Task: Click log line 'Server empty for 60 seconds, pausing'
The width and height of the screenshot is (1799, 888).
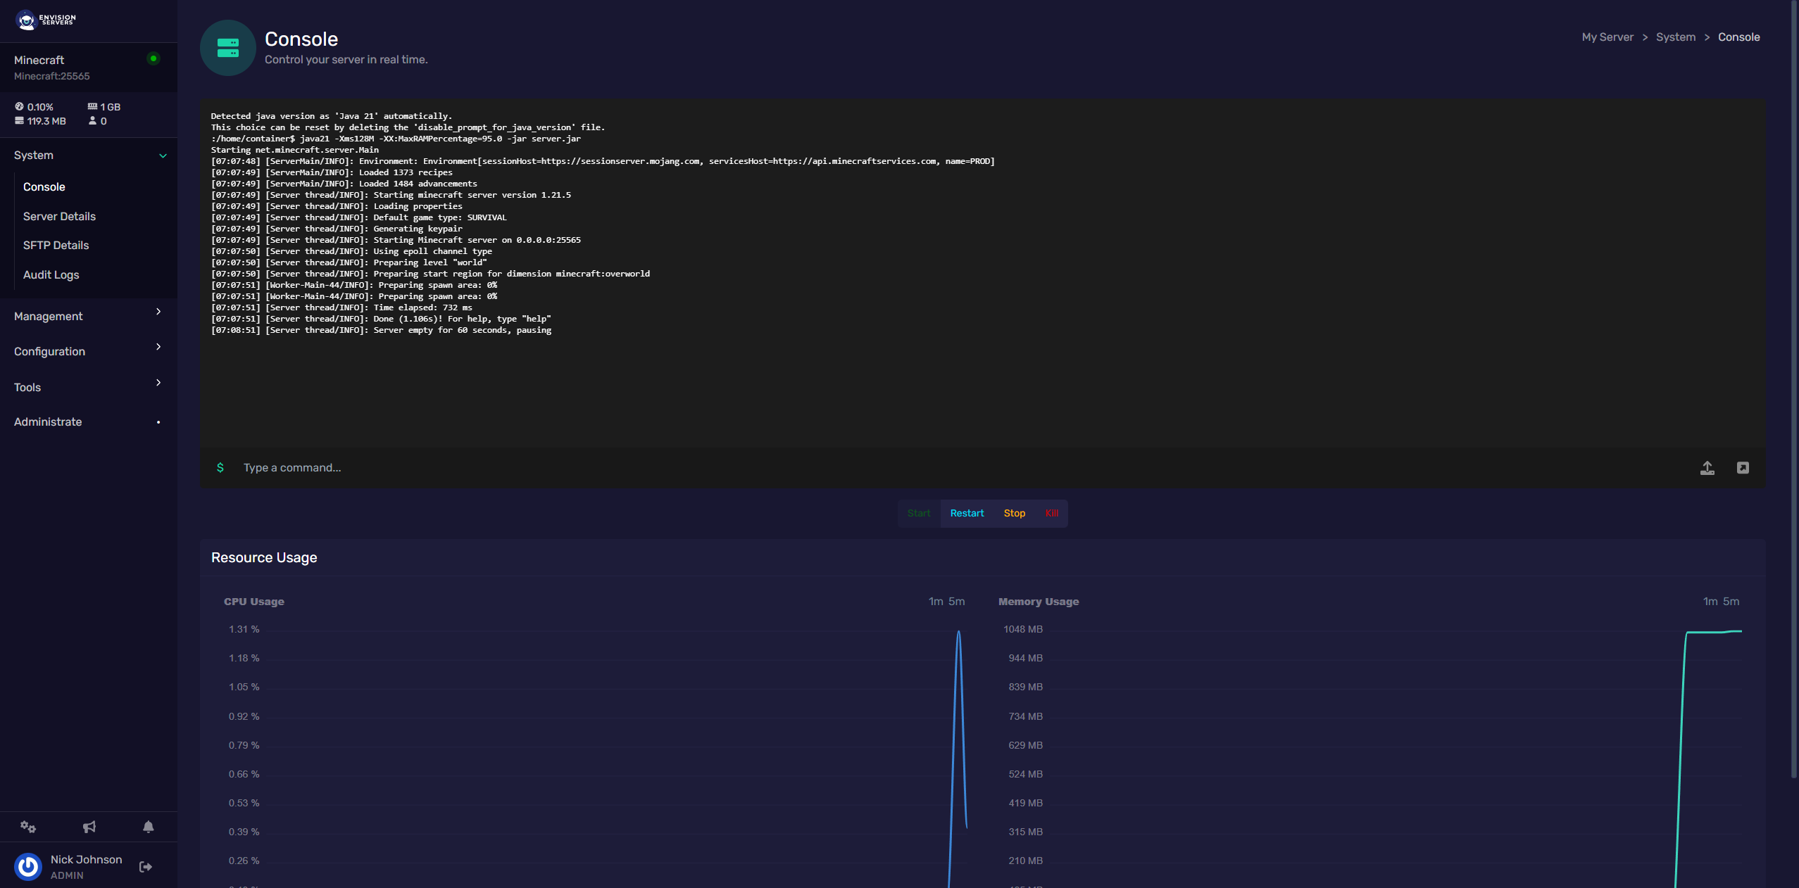Action: pyautogui.click(x=381, y=330)
